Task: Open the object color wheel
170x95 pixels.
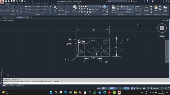Action: [x=118, y=7]
